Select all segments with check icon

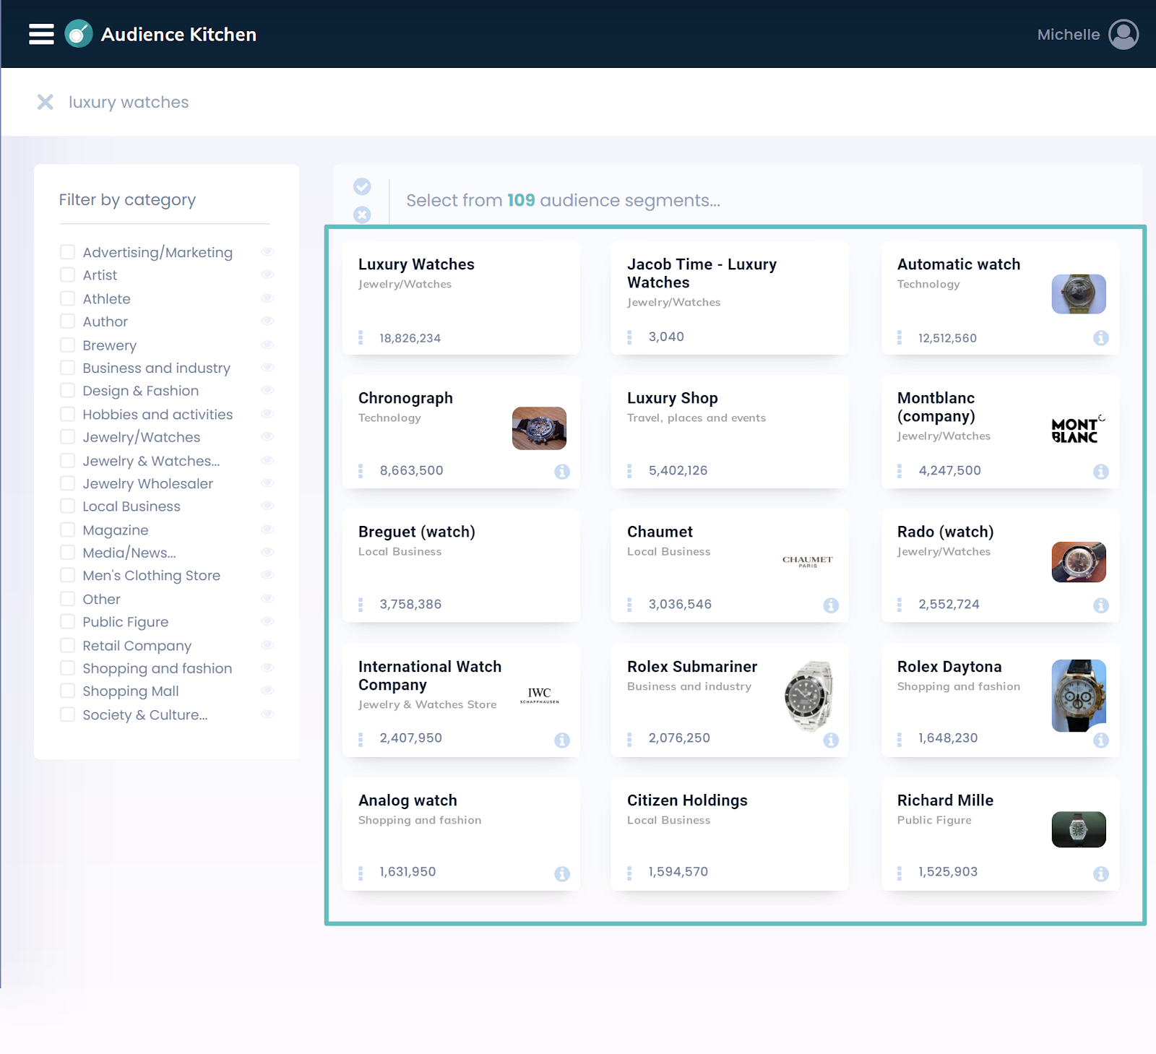(x=362, y=186)
